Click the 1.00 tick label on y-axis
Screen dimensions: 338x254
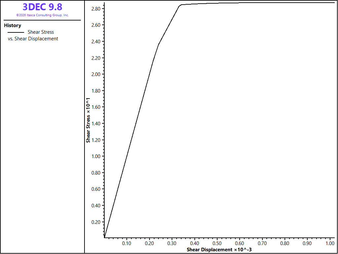(x=97, y=156)
